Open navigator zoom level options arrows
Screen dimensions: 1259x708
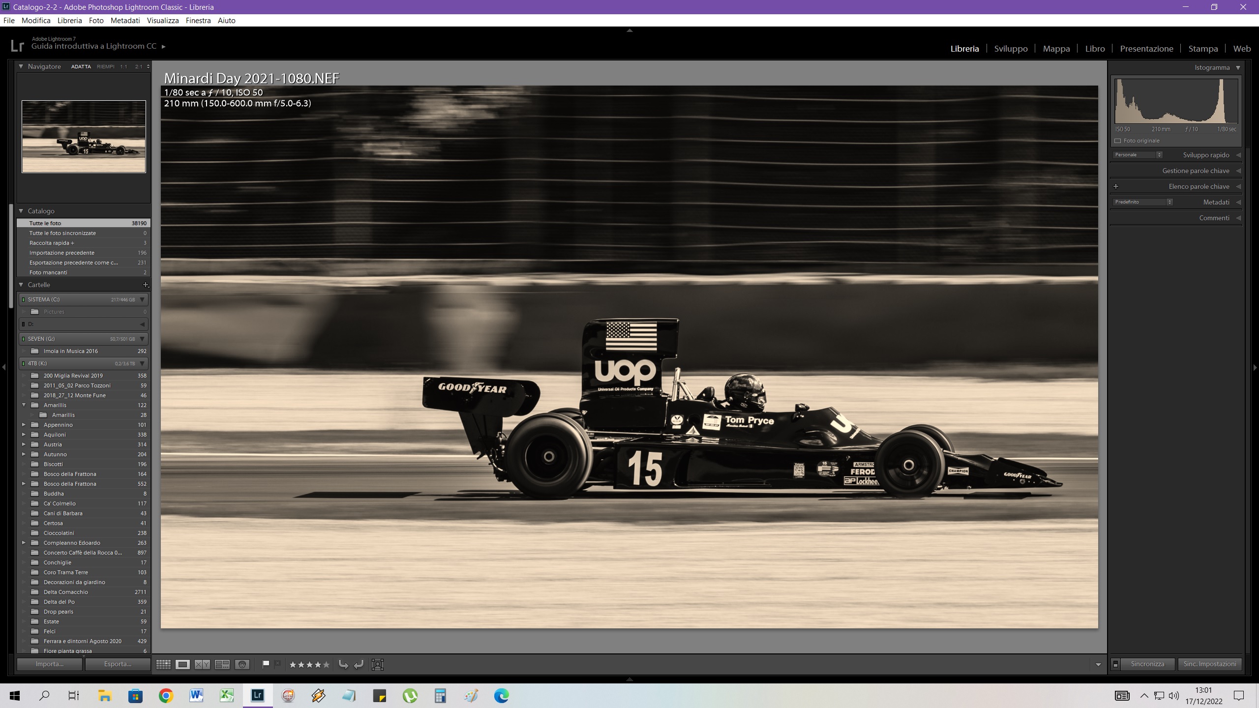[x=148, y=66]
